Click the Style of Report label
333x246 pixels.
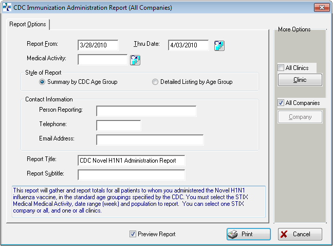(x=43, y=73)
